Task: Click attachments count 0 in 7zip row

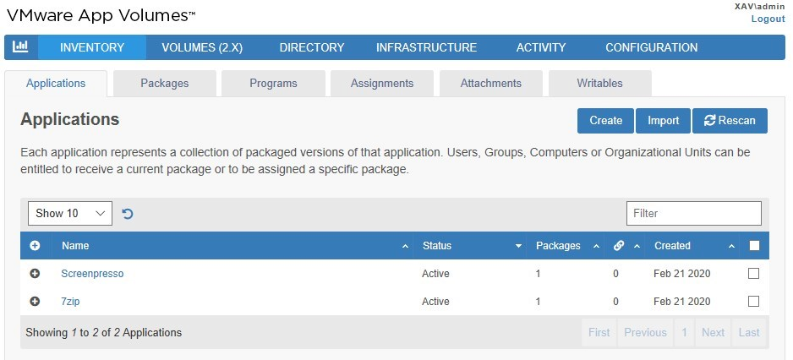Action: (x=615, y=302)
